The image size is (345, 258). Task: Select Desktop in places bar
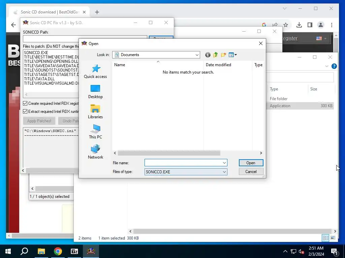pos(95,91)
